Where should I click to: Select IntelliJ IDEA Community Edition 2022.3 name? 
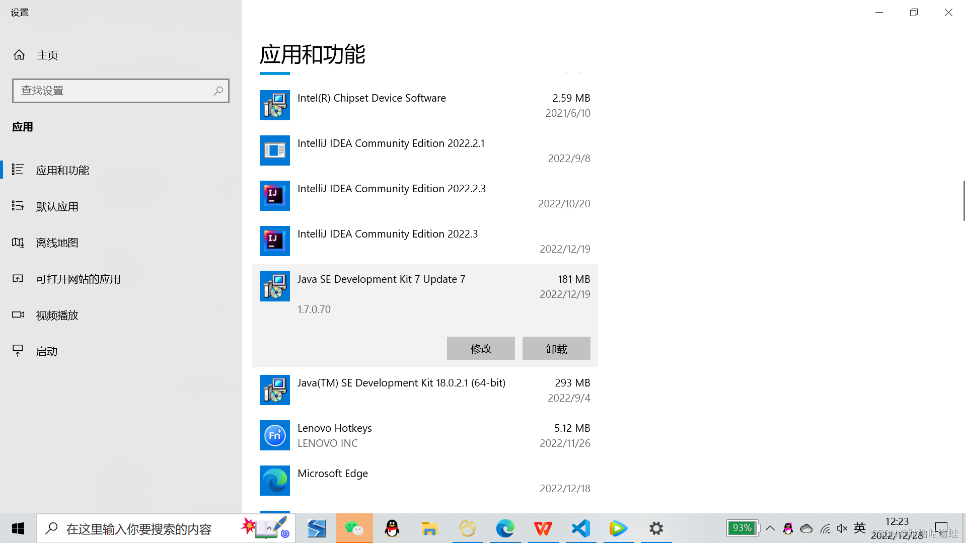pyautogui.click(x=388, y=234)
